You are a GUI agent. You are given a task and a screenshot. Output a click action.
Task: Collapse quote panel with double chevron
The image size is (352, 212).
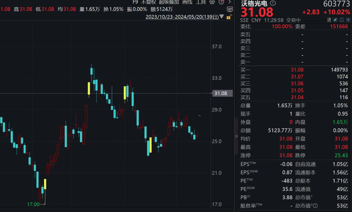(x=236, y=136)
